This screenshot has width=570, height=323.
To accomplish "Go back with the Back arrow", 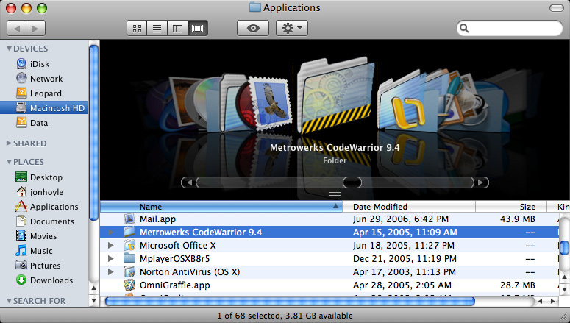I will click(x=16, y=29).
